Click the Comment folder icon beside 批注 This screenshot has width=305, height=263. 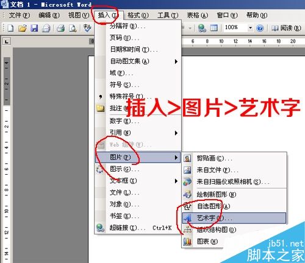point(101,108)
